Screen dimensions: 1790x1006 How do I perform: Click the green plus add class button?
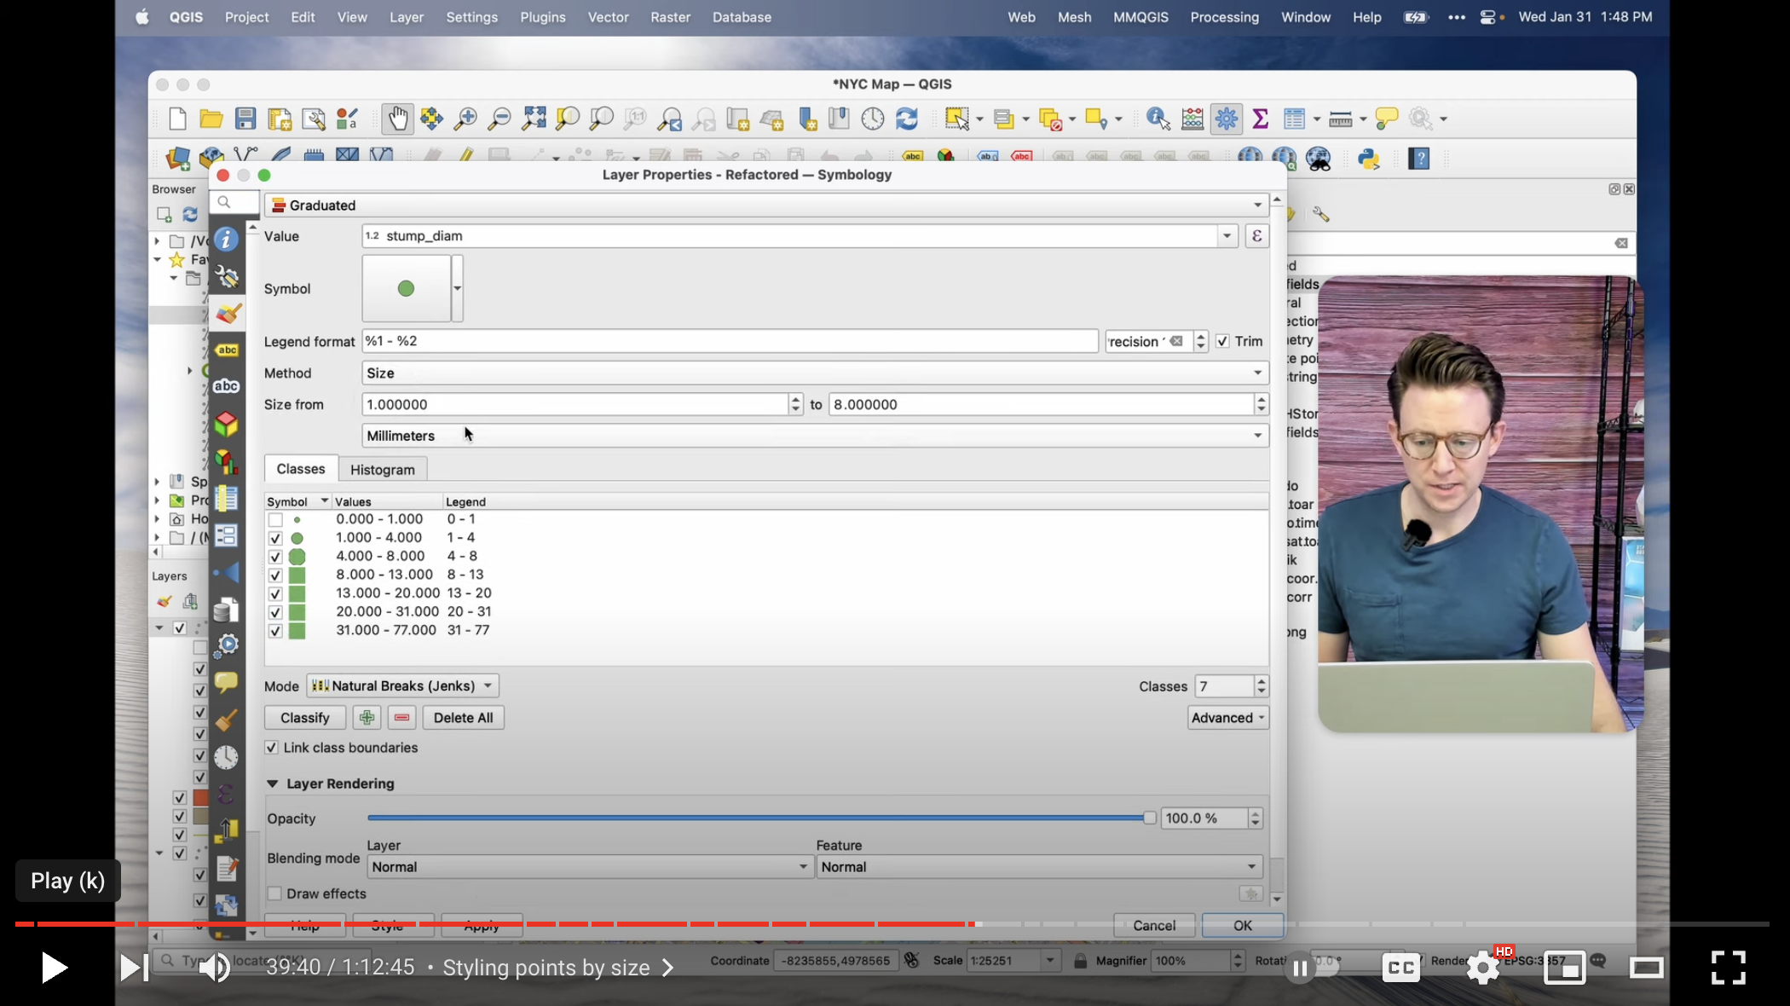pos(367,718)
